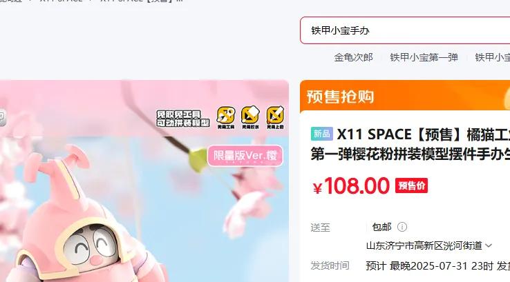Screen dimensions: 510x282
Task: Click the ¥108.00 price
Action: click(351, 186)
